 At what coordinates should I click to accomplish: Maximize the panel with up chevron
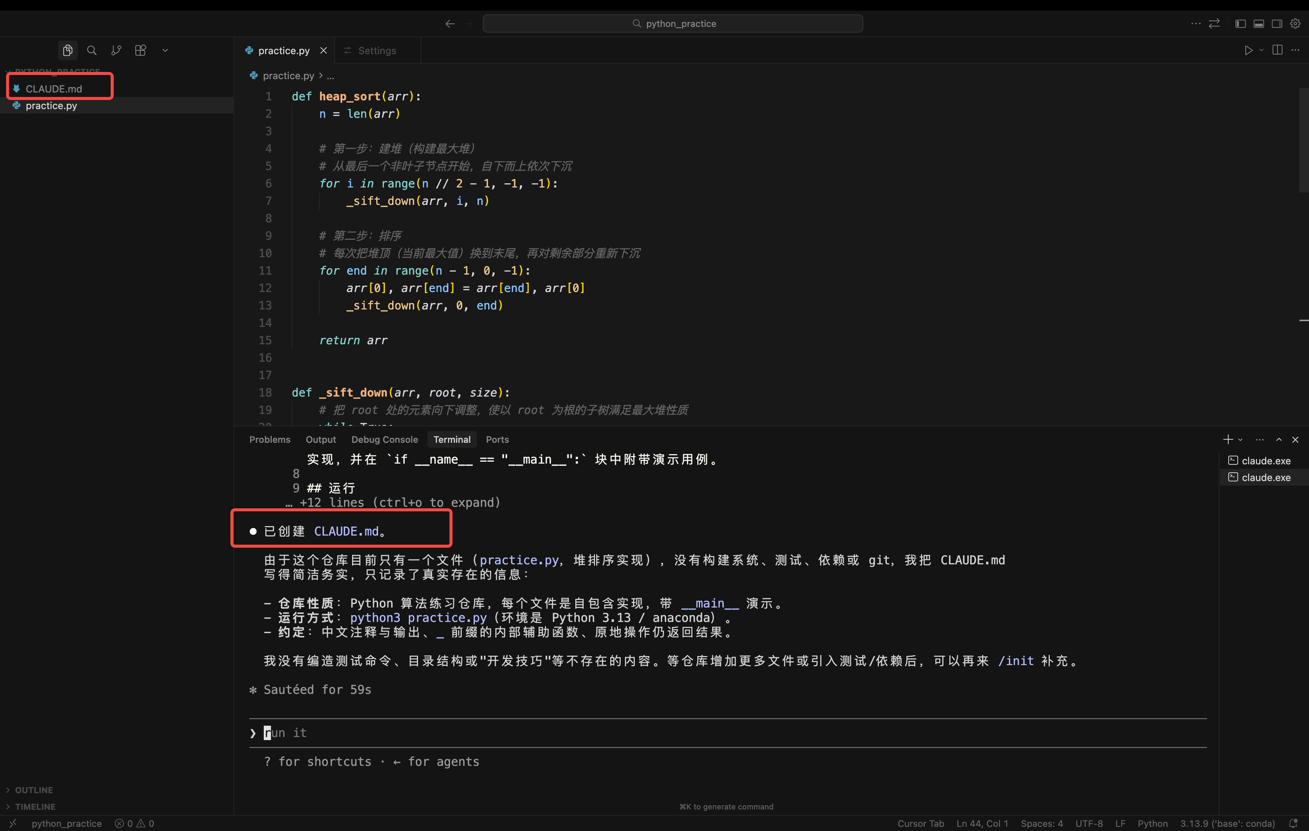[1279, 439]
